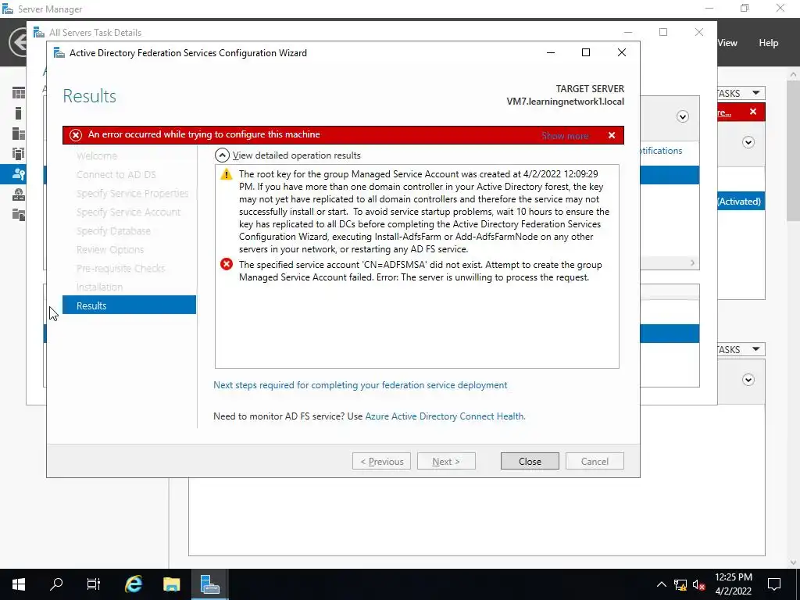The image size is (800, 600).
Task: Open Local Server icon in Server Manager sidebar
Action: 19,113
